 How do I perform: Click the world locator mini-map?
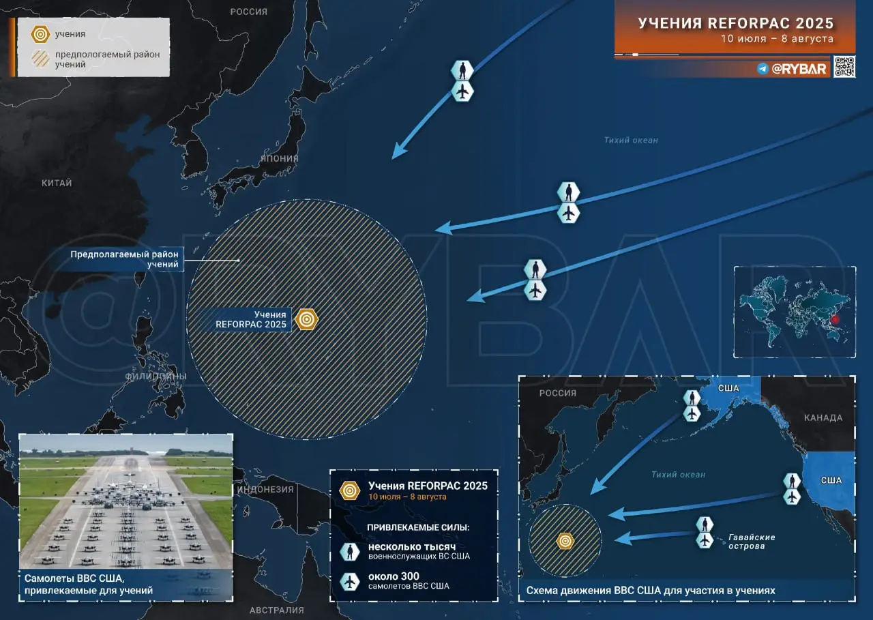click(795, 312)
